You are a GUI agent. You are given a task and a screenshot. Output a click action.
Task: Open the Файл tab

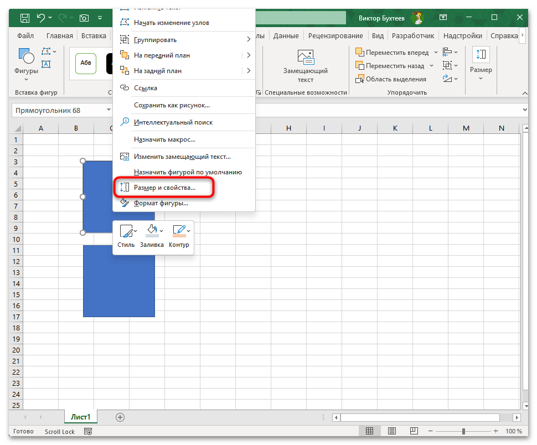click(x=25, y=35)
